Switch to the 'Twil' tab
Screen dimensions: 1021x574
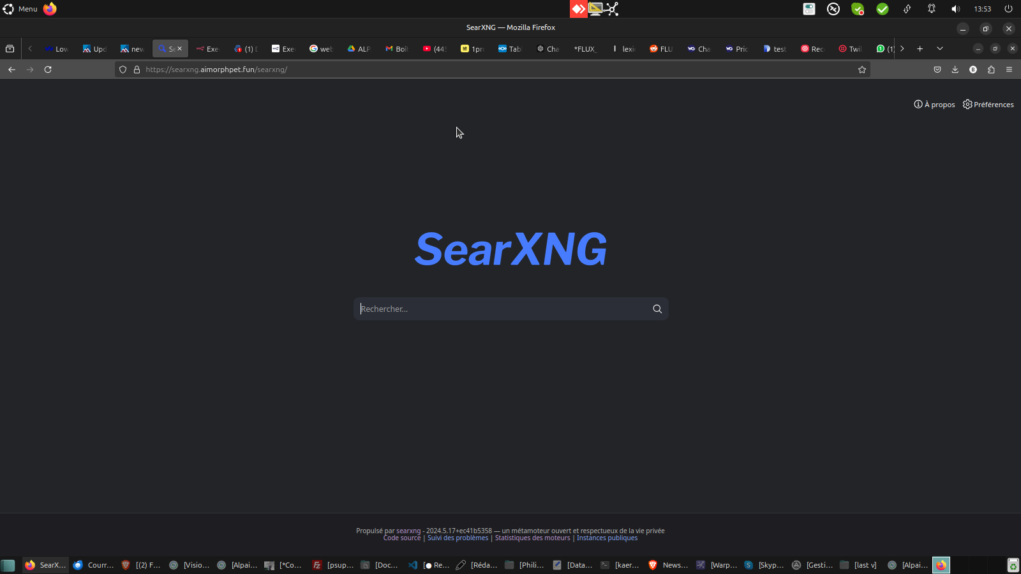(x=850, y=48)
